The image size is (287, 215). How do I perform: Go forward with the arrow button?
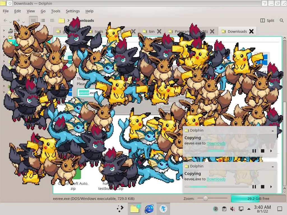click(x=18, y=20)
